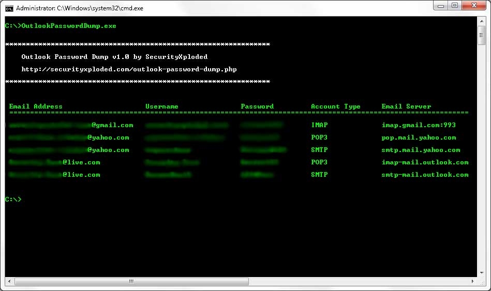Click the @yahoo.com address in smtp.mail.yahoo.com row

pyautogui.click(x=69, y=150)
